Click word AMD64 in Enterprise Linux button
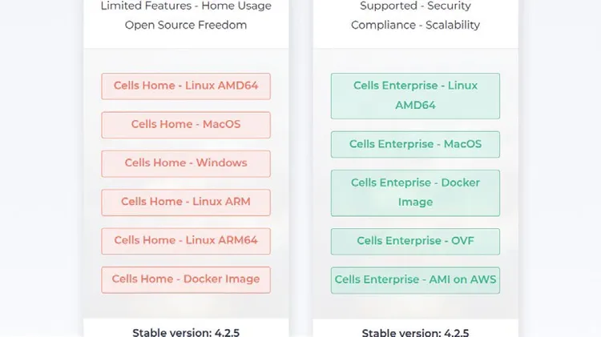This screenshot has height=337, width=601. 415,105
